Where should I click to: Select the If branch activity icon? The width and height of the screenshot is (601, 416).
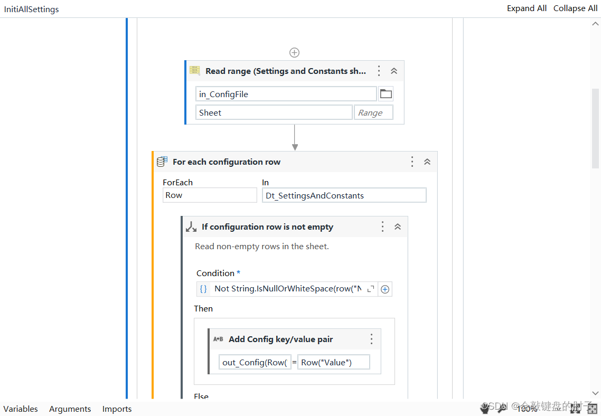click(x=191, y=226)
